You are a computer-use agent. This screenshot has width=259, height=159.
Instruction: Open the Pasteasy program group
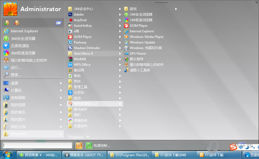click(95, 42)
